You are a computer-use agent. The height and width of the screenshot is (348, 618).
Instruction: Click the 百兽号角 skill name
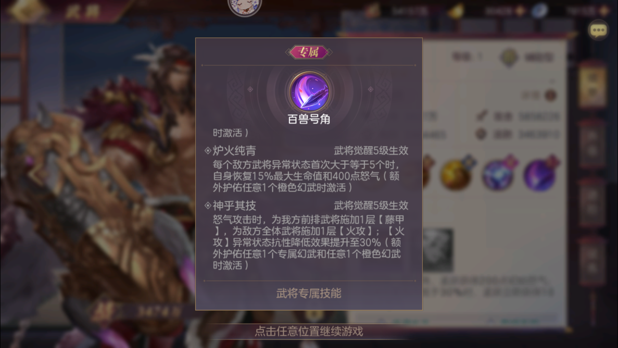click(309, 119)
